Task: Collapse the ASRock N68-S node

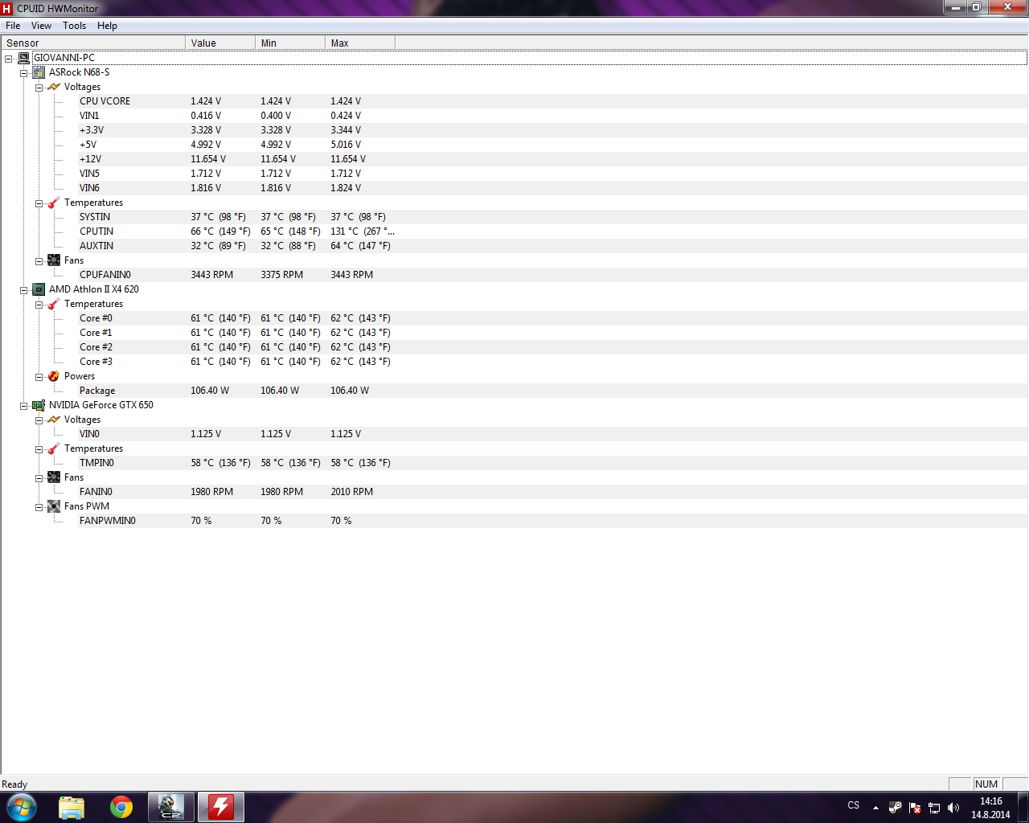Action: pos(23,73)
